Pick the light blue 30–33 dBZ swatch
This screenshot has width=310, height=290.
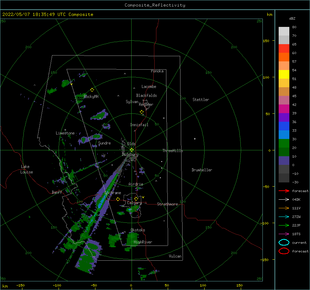(284, 135)
